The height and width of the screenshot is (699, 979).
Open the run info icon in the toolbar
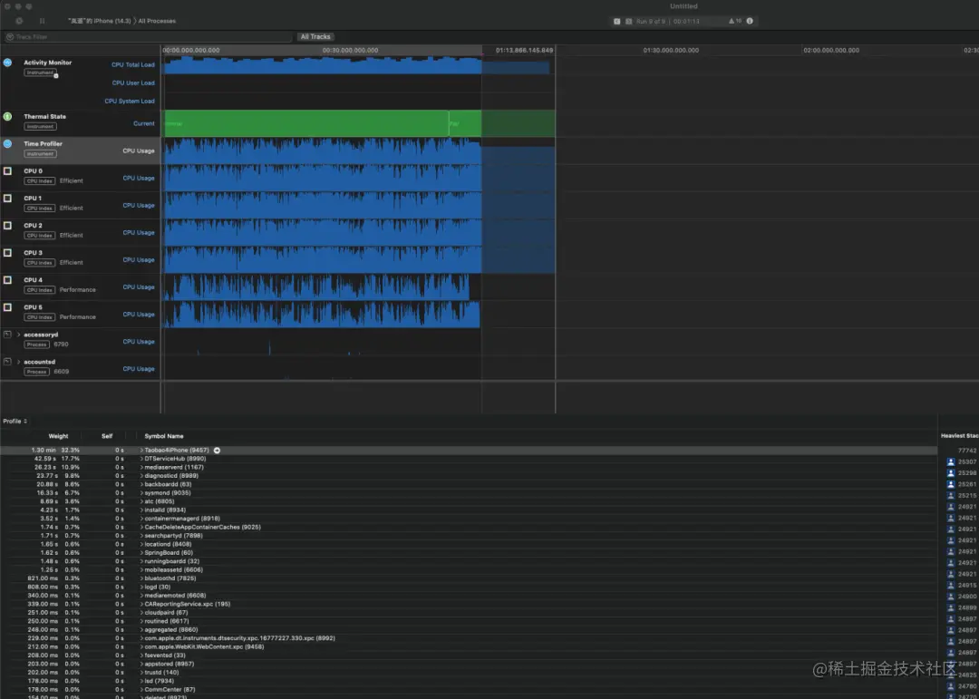point(750,21)
